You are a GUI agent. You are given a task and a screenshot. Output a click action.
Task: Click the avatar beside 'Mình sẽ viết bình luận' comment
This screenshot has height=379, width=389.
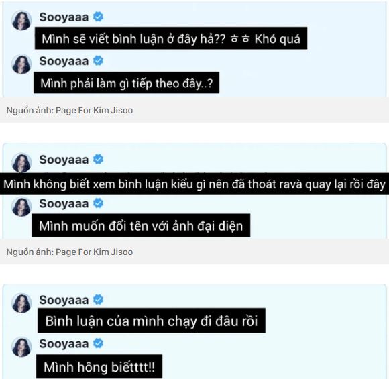tap(21, 21)
